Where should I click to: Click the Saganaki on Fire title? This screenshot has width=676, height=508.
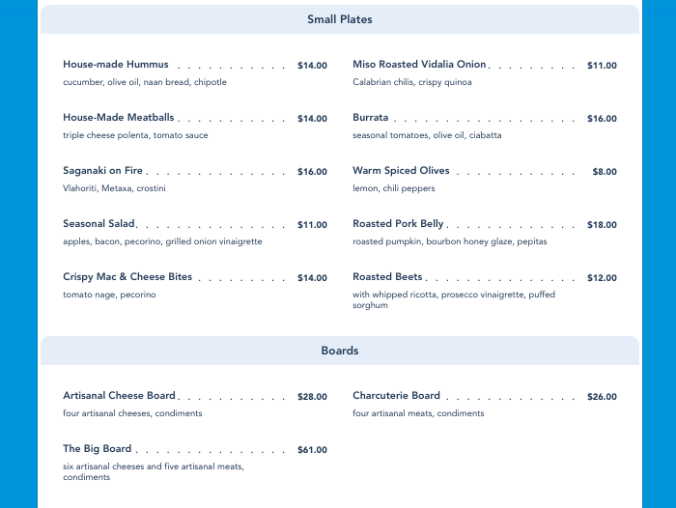[x=102, y=171]
